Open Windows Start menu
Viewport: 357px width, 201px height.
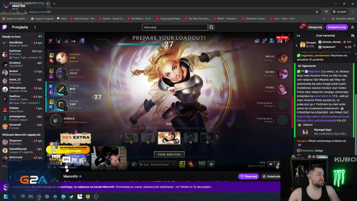click(x=6, y=197)
